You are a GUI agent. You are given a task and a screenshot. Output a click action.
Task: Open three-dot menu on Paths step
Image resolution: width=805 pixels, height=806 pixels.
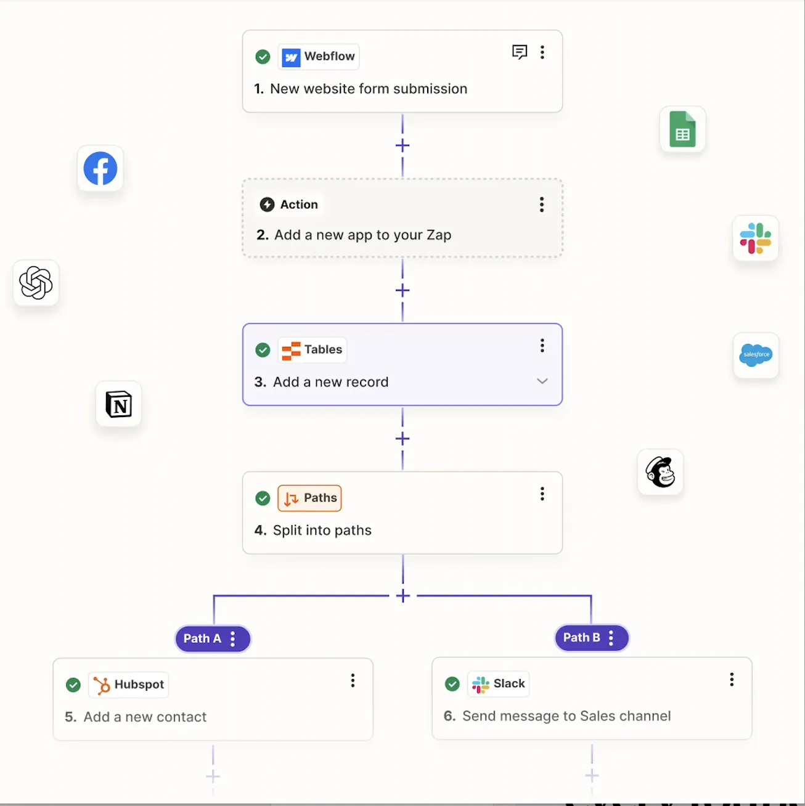click(x=542, y=494)
